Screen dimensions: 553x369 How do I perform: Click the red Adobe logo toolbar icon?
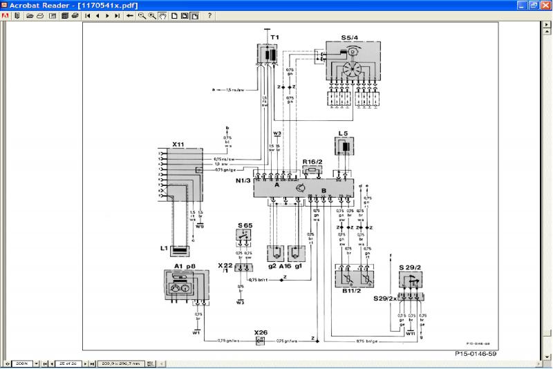pos(5,16)
